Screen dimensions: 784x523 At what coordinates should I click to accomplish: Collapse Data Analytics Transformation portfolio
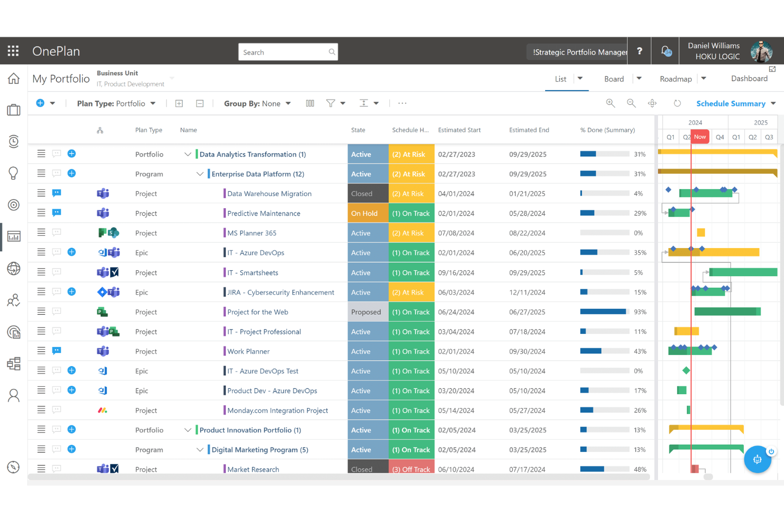pos(188,154)
